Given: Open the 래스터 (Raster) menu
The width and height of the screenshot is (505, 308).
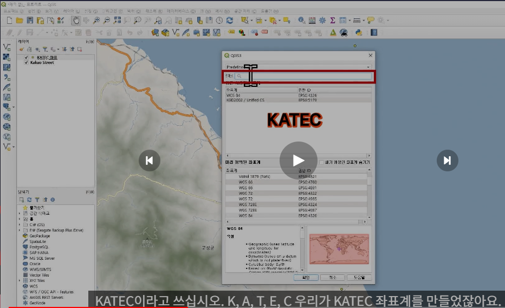Looking at the screenshot, I should (154, 11).
